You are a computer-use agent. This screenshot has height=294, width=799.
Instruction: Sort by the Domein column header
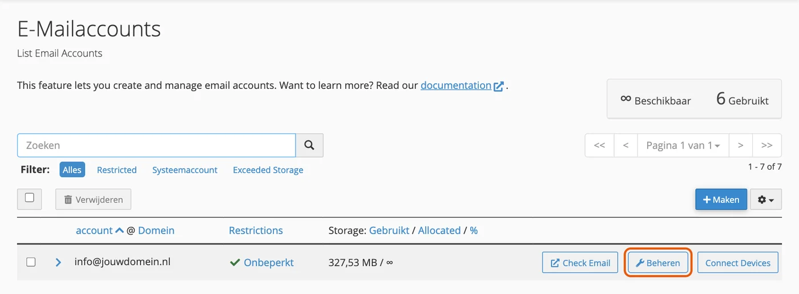click(x=156, y=230)
